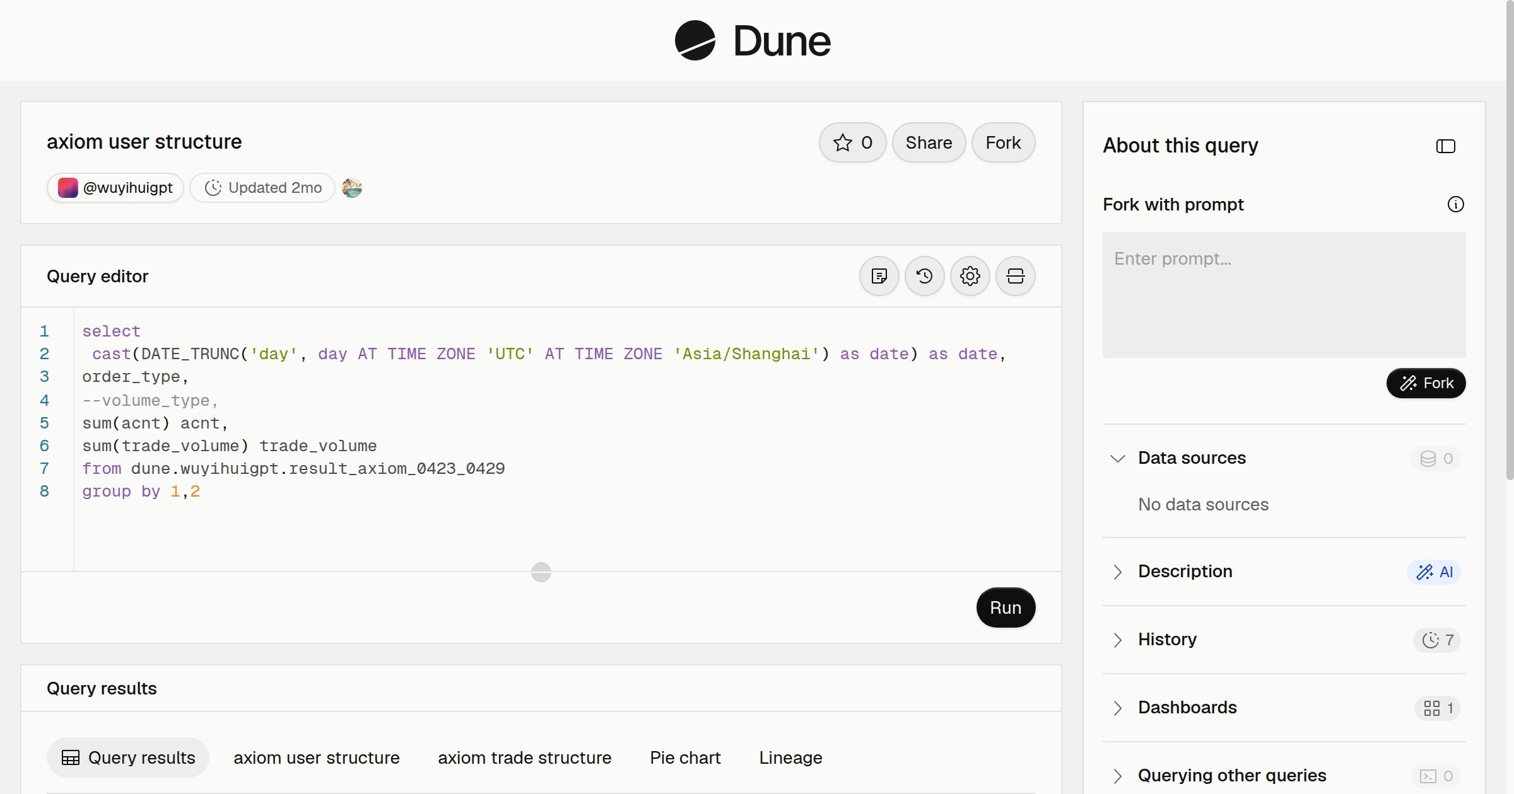The height and width of the screenshot is (794, 1514).
Task: Click the Querying other queries count badge
Action: point(1436,776)
